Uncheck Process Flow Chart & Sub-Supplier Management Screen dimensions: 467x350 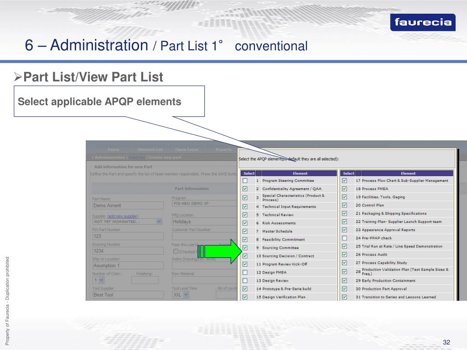pos(344,180)
